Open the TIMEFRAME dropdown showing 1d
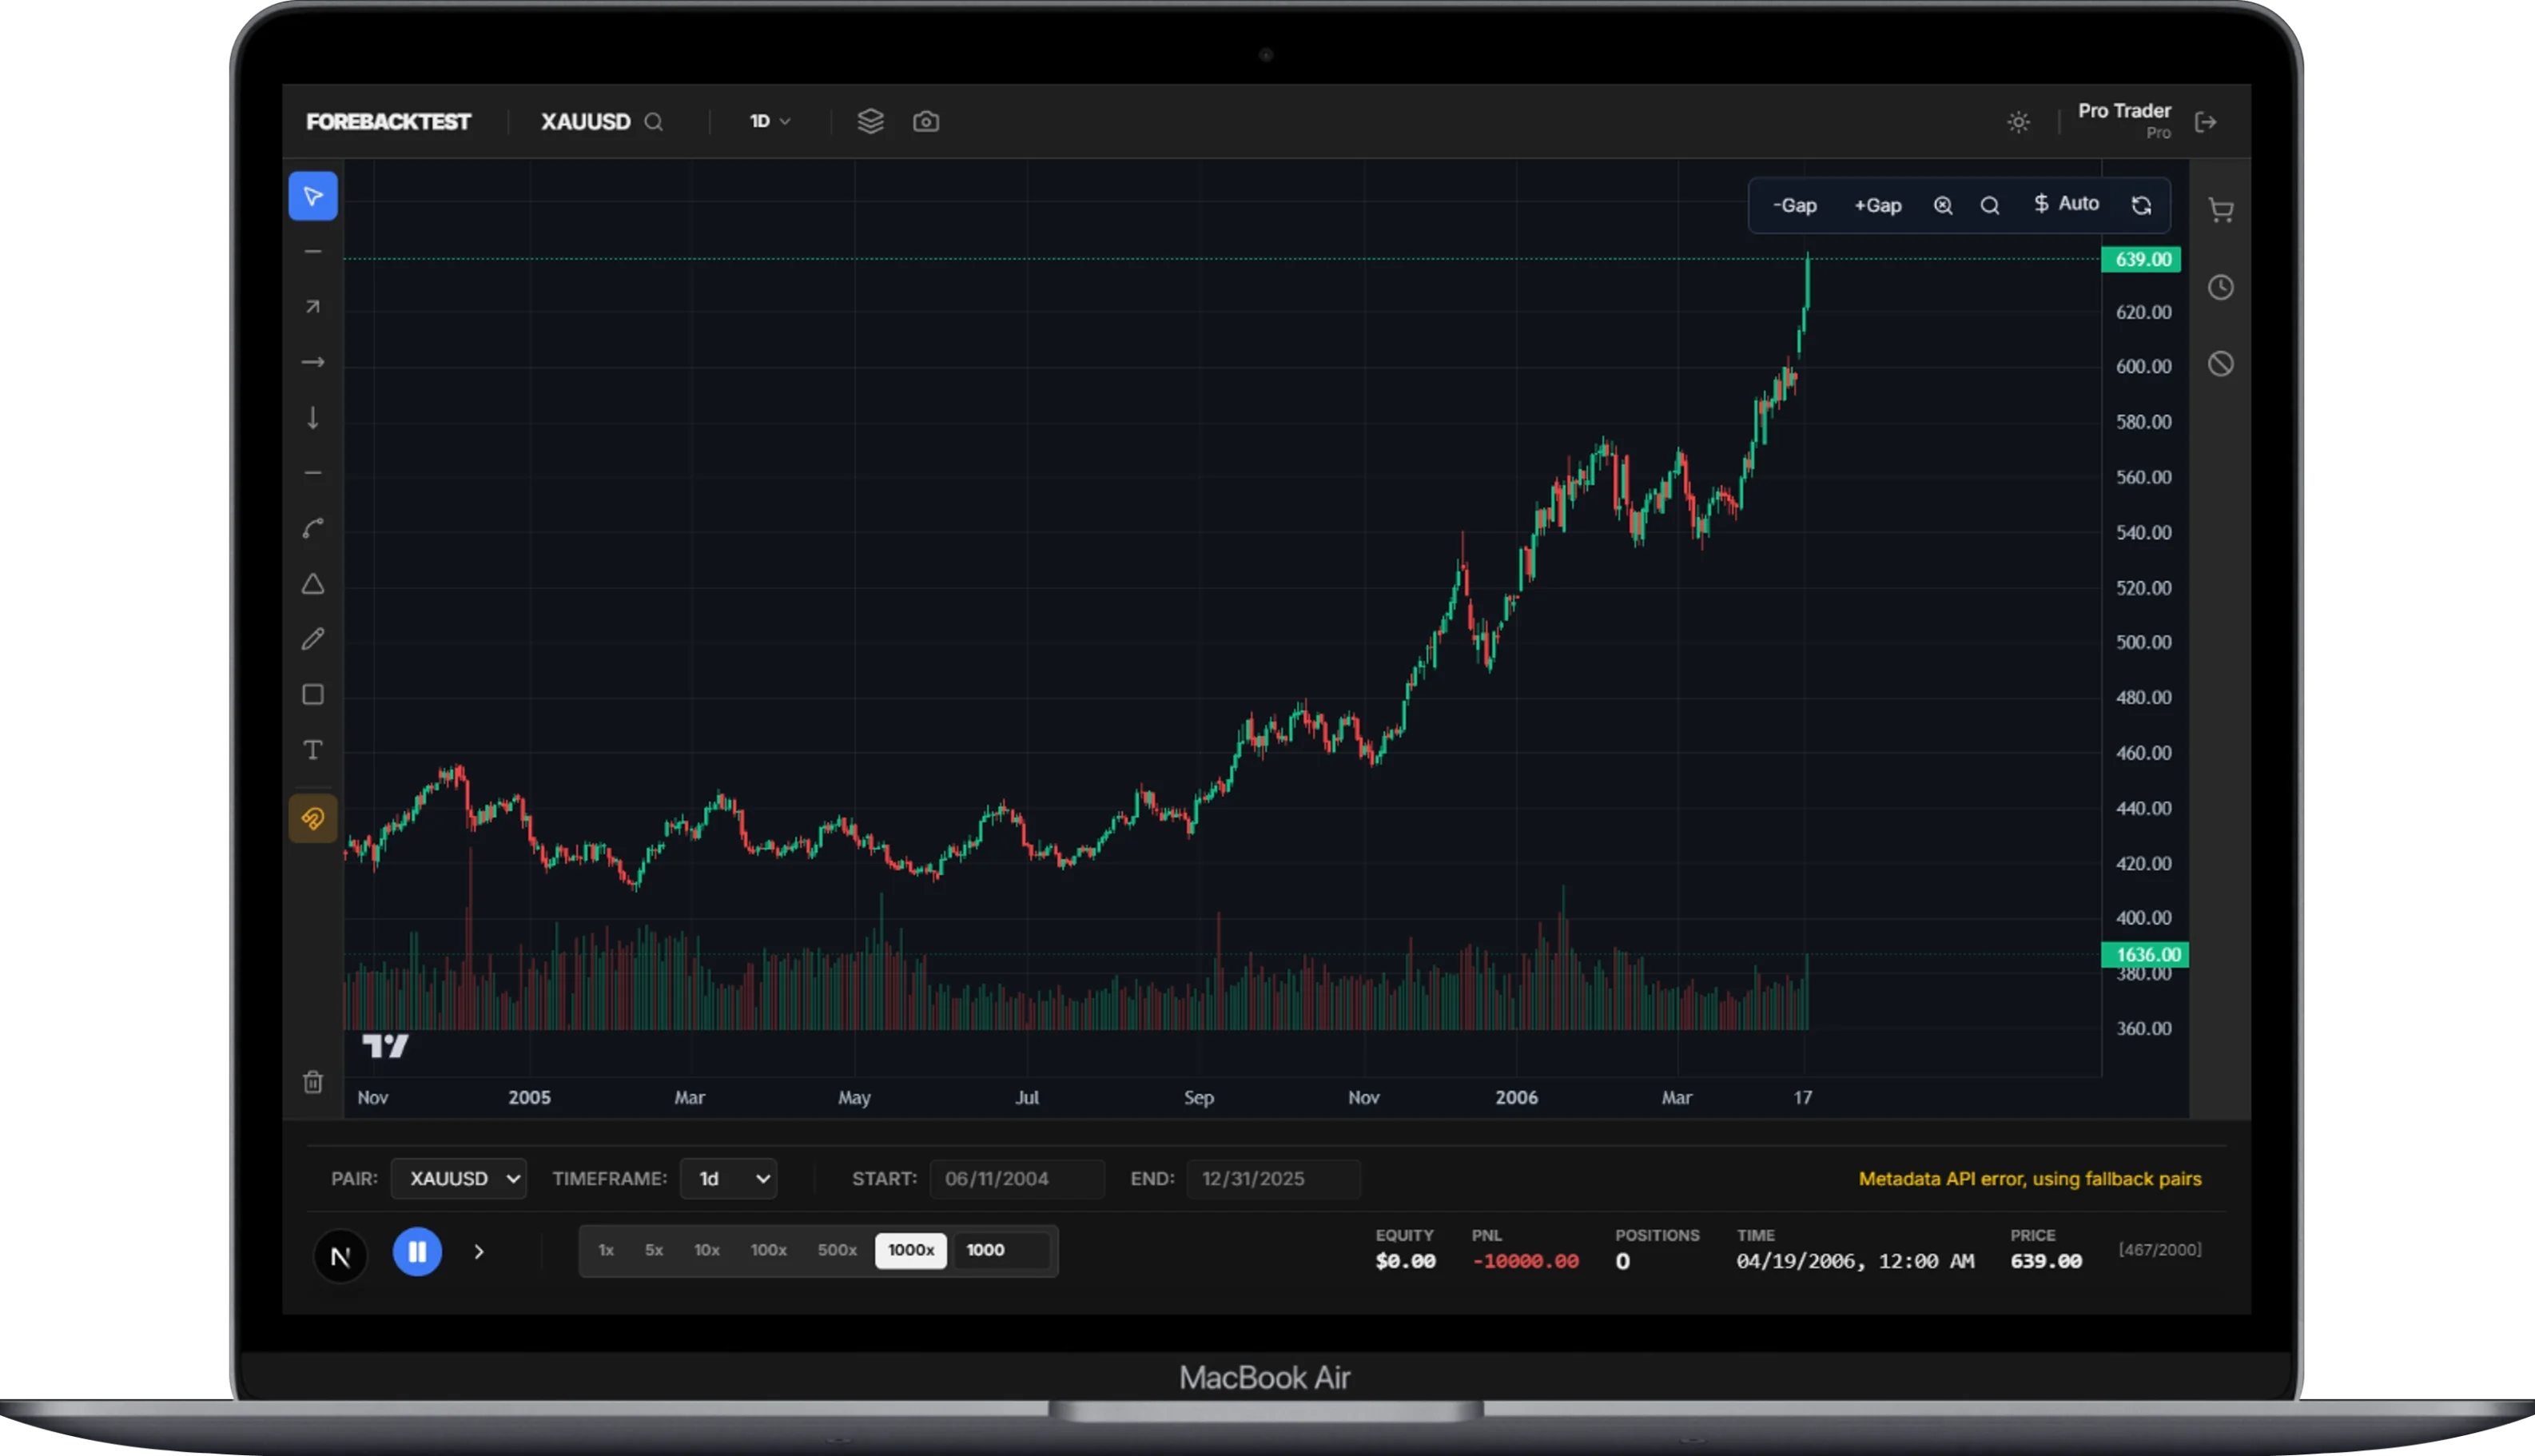Image resolution: width=2535 pixels, height=1456 pixels. coord(729,1178)
